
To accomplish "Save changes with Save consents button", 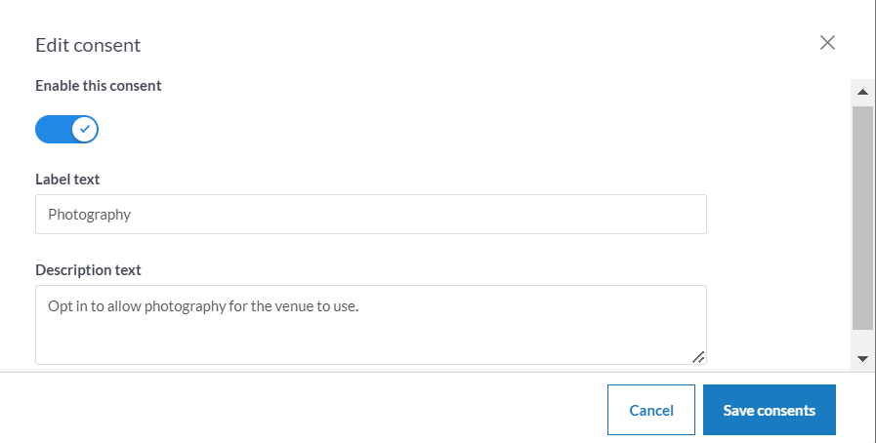I will click(x=769, y=410).
